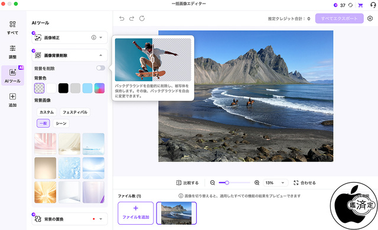Click the ファイルを追加 button
Screen dimensions: 378x230
coord(136,213)
